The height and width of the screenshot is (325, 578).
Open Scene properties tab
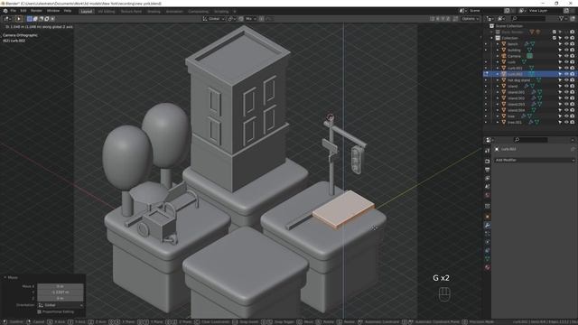[488, 187]
